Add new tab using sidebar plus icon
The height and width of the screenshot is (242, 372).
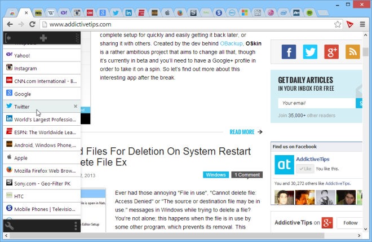tap(43, 38)
